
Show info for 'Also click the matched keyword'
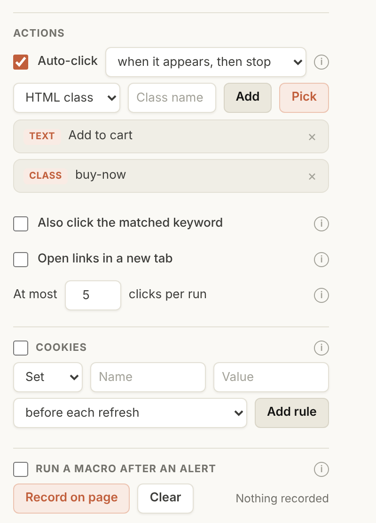coord(321,223)
